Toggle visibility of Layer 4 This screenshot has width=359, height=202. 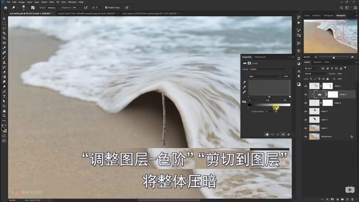click(x=305, y=111)
